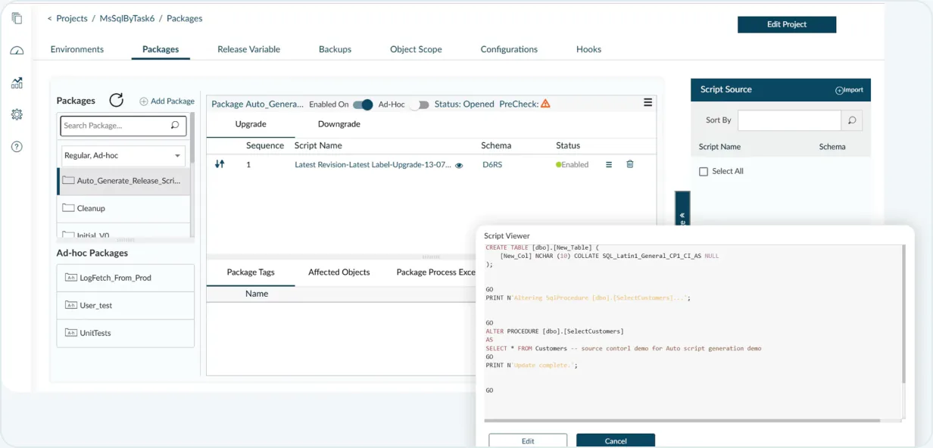Open the settings gear icon in sidebar

[17, 114]
